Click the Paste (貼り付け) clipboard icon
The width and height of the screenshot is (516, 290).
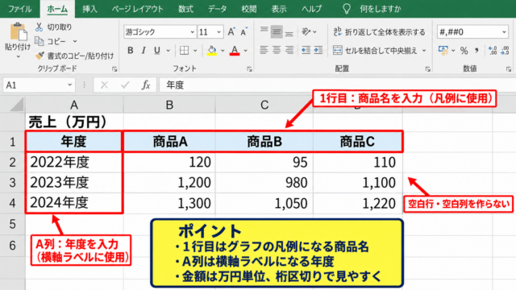[18, 32]
